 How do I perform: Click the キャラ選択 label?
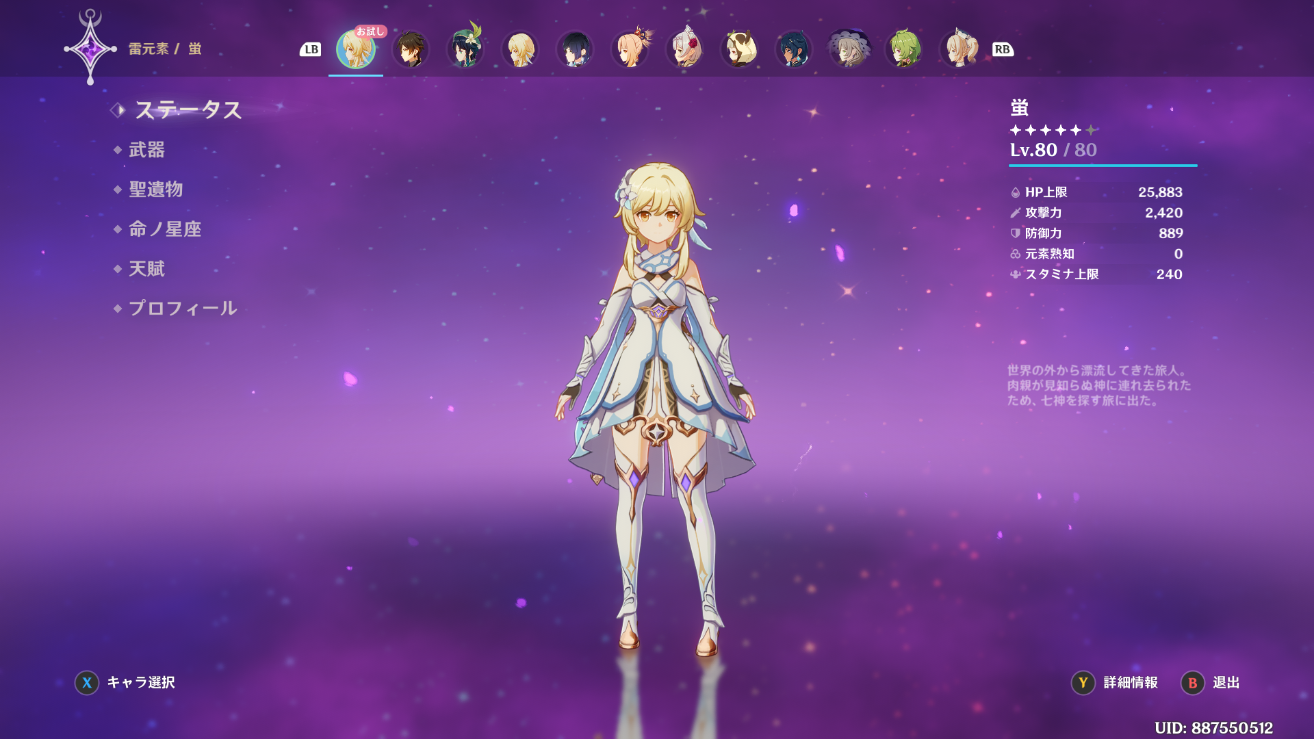141,683
